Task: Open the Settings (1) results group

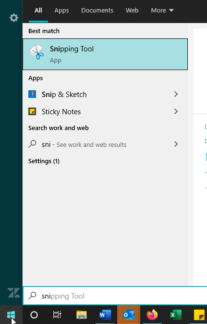Action: point(44,161)
